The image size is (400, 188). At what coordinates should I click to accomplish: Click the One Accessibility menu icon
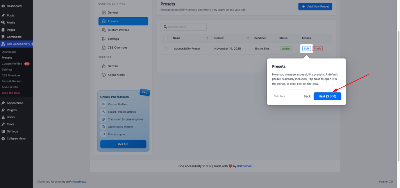(3, 44)
